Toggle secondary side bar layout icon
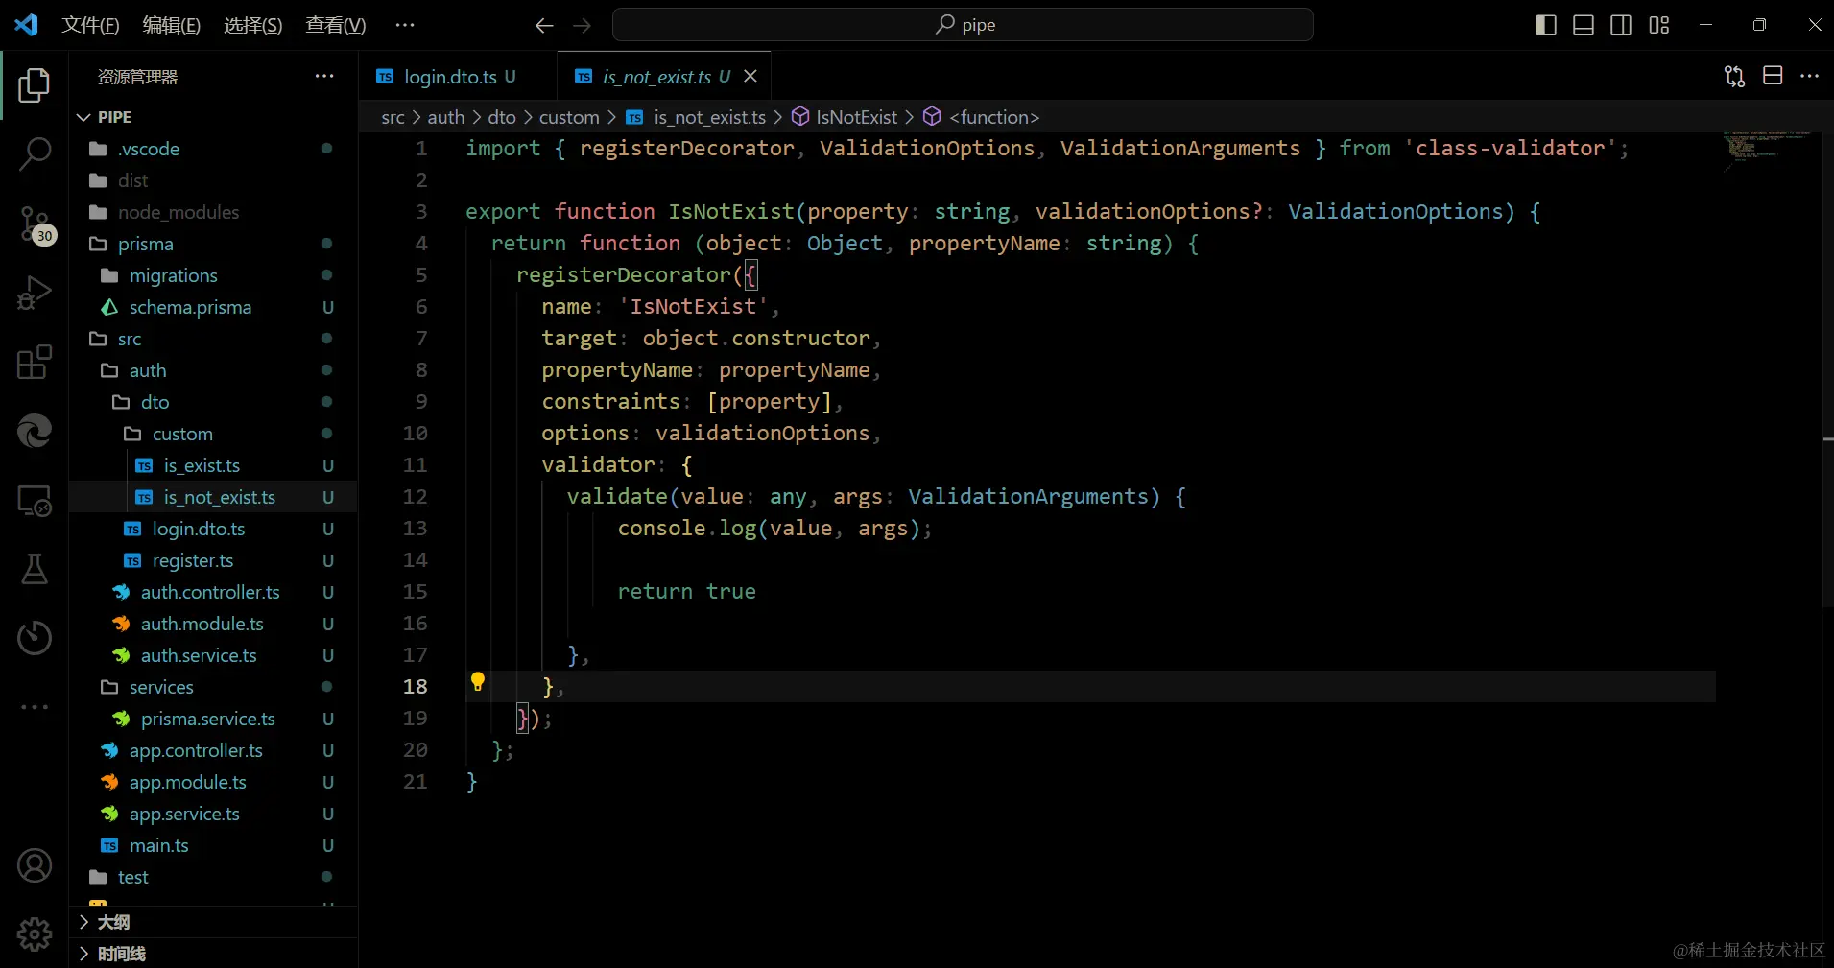The image size is (1834, 968). 1621,25
